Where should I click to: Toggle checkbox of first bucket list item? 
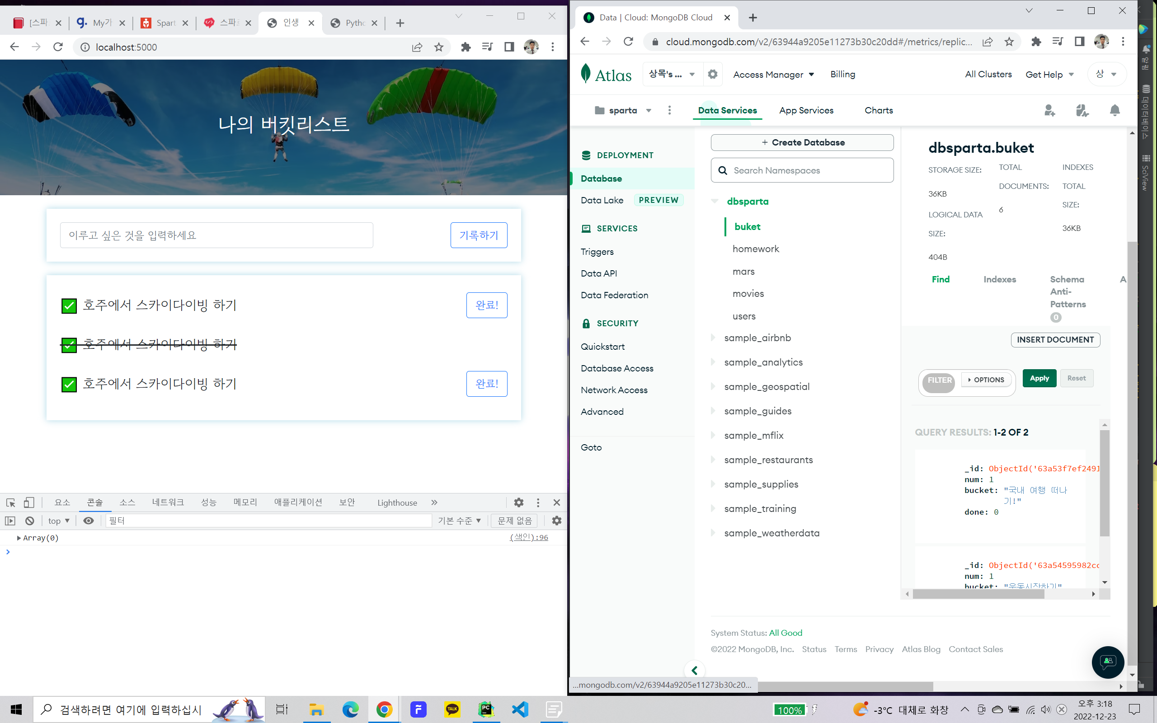(69, 305)
